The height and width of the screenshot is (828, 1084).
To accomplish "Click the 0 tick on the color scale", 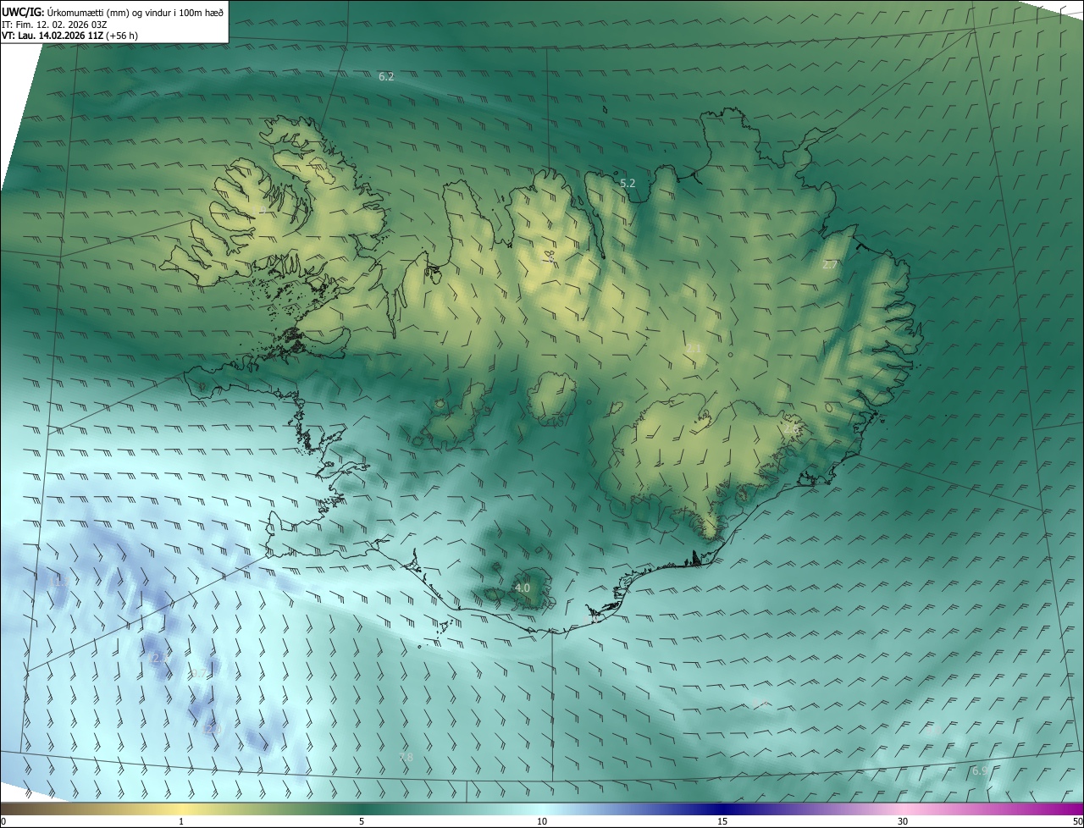I will pos(3,821).
